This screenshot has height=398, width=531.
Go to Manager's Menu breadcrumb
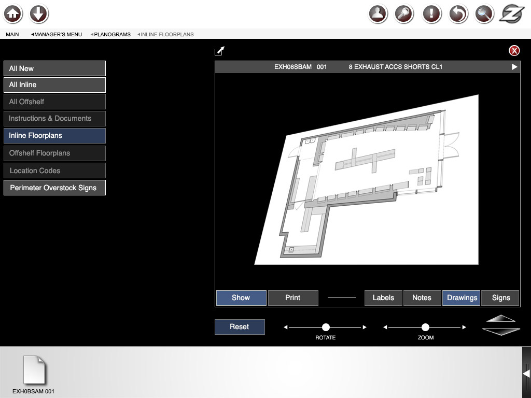58,35
